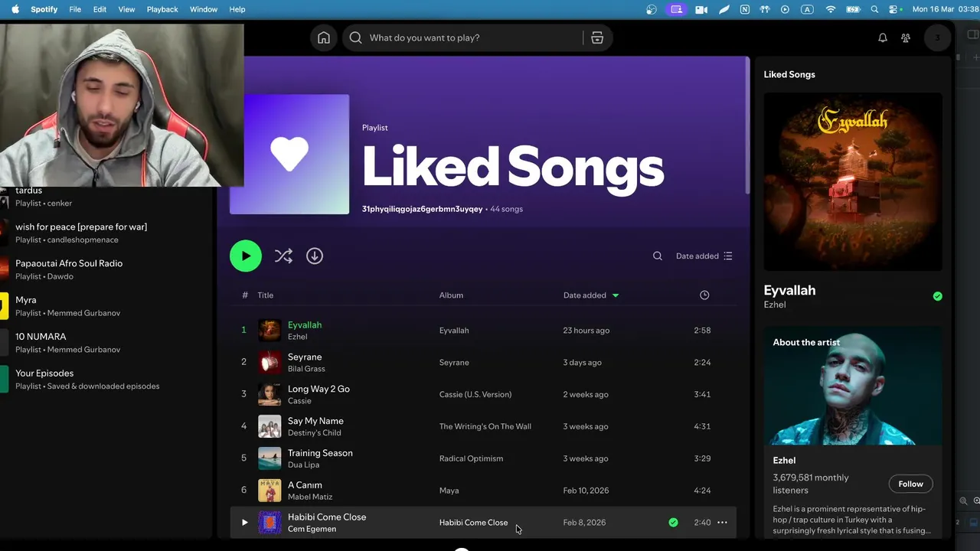Open the File menu

(x=75, y=9)
